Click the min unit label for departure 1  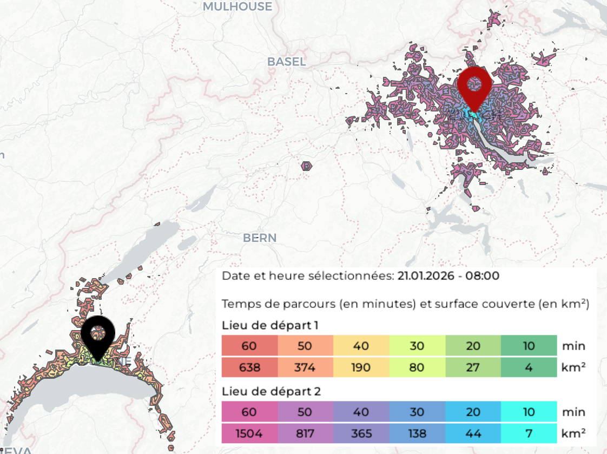pos(574,346)
